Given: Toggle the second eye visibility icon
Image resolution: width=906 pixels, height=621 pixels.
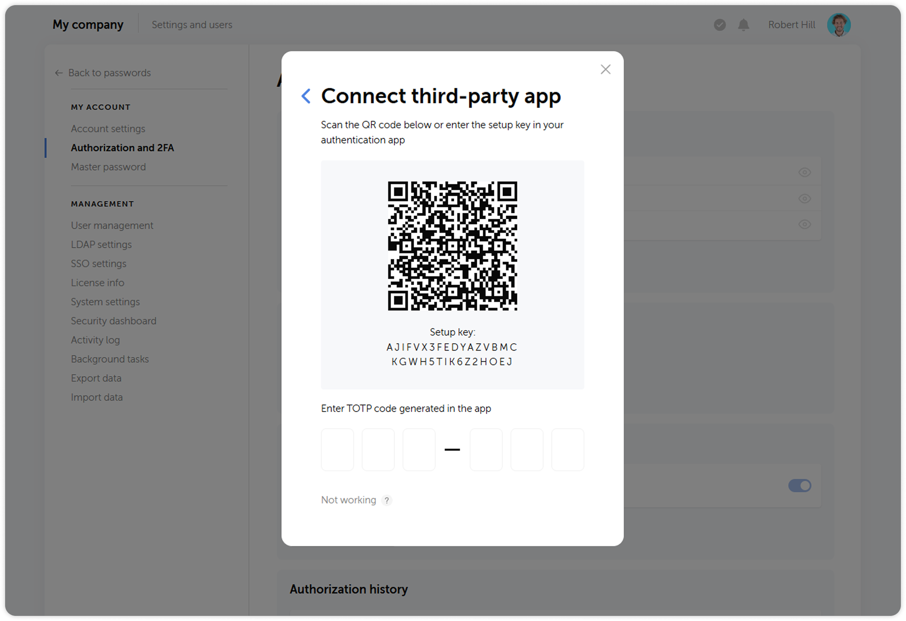Looking at the screenshot, I should pos(804,199).
